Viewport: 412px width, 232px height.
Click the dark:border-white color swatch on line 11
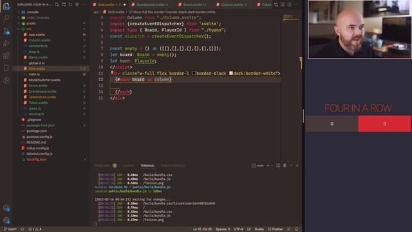(x=231, y=73)
